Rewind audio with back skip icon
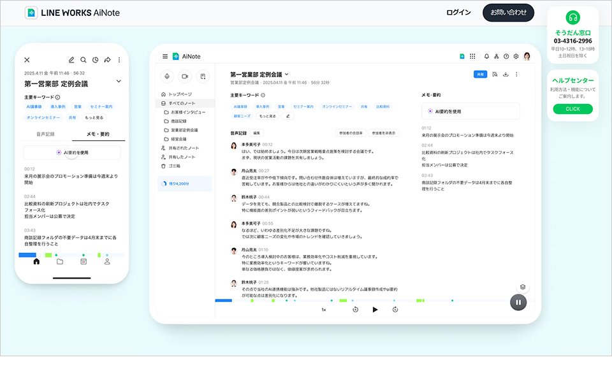The image size is (612, 376). [355, 310]
